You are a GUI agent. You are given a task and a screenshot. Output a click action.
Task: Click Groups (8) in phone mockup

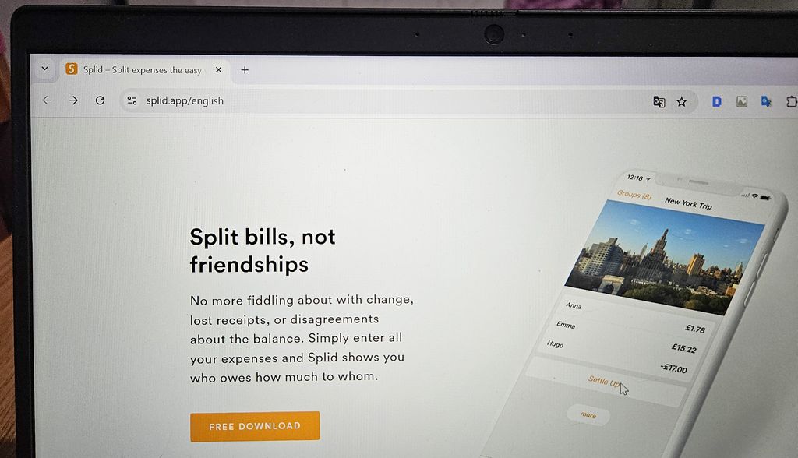click(634, 195)
